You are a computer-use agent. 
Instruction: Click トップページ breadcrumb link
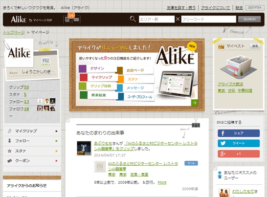14,32
